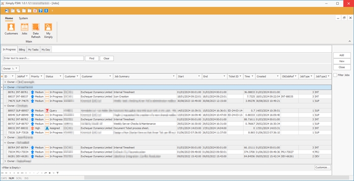The height and width of the screenshot is (181, 354).
Task: Click the Medium priority arrow for job 88761
Action: tap(32, 92)
